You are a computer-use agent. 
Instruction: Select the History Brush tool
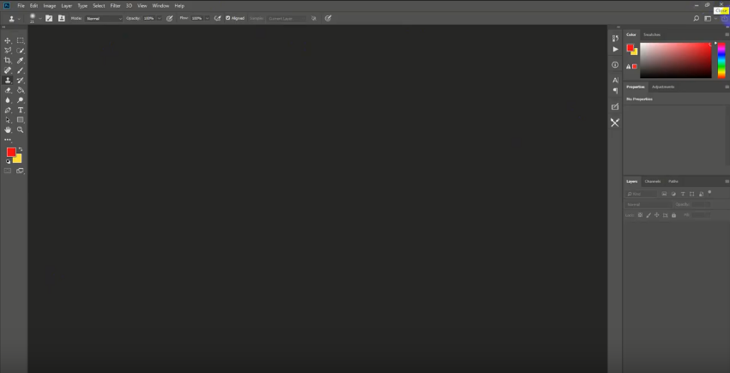point(21,81)
